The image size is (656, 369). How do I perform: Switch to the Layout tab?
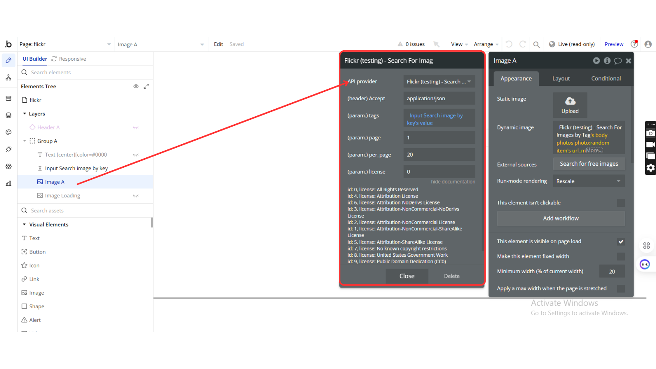click(561, 79)
